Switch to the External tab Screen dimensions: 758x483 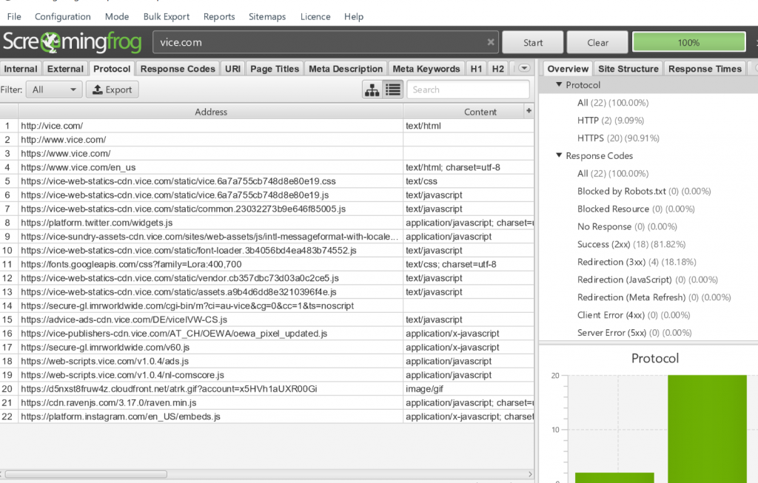(x=65, y=69)
